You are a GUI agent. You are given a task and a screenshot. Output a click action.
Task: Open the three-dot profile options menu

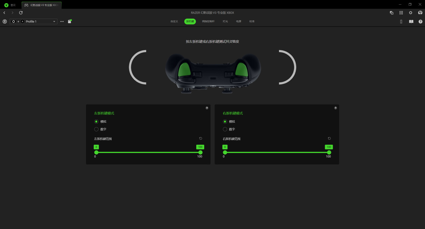coord(62,21)
